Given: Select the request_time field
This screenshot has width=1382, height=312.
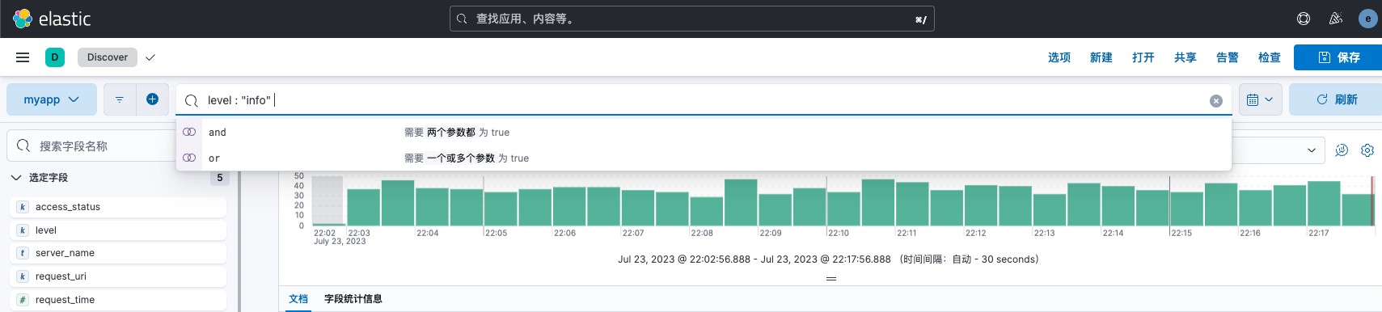Looking at the screenshot, I should [x=119, y=300].
